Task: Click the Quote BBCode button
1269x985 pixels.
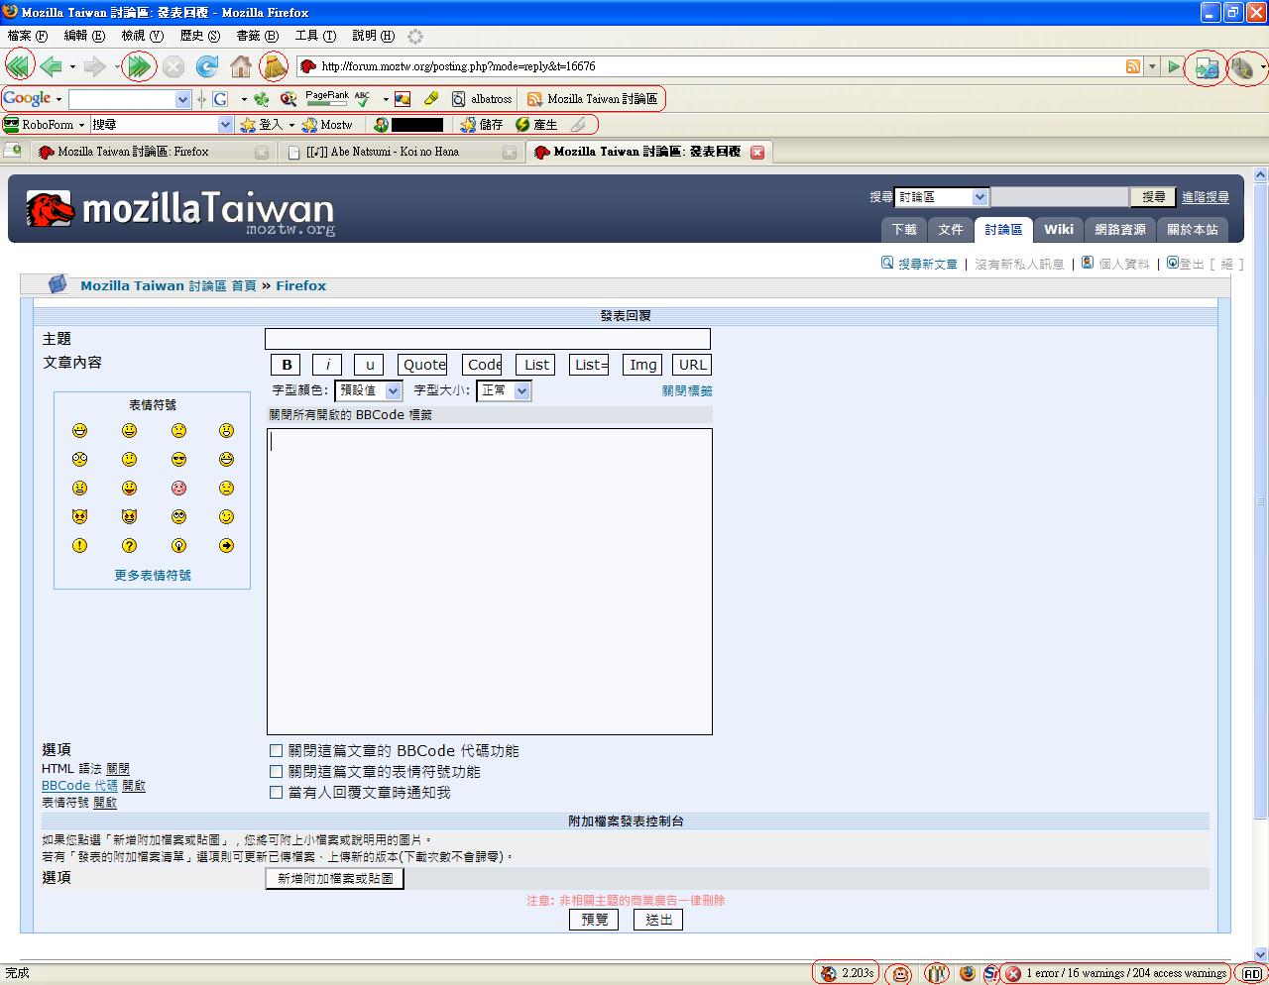Action: click(x=423, y=365)
